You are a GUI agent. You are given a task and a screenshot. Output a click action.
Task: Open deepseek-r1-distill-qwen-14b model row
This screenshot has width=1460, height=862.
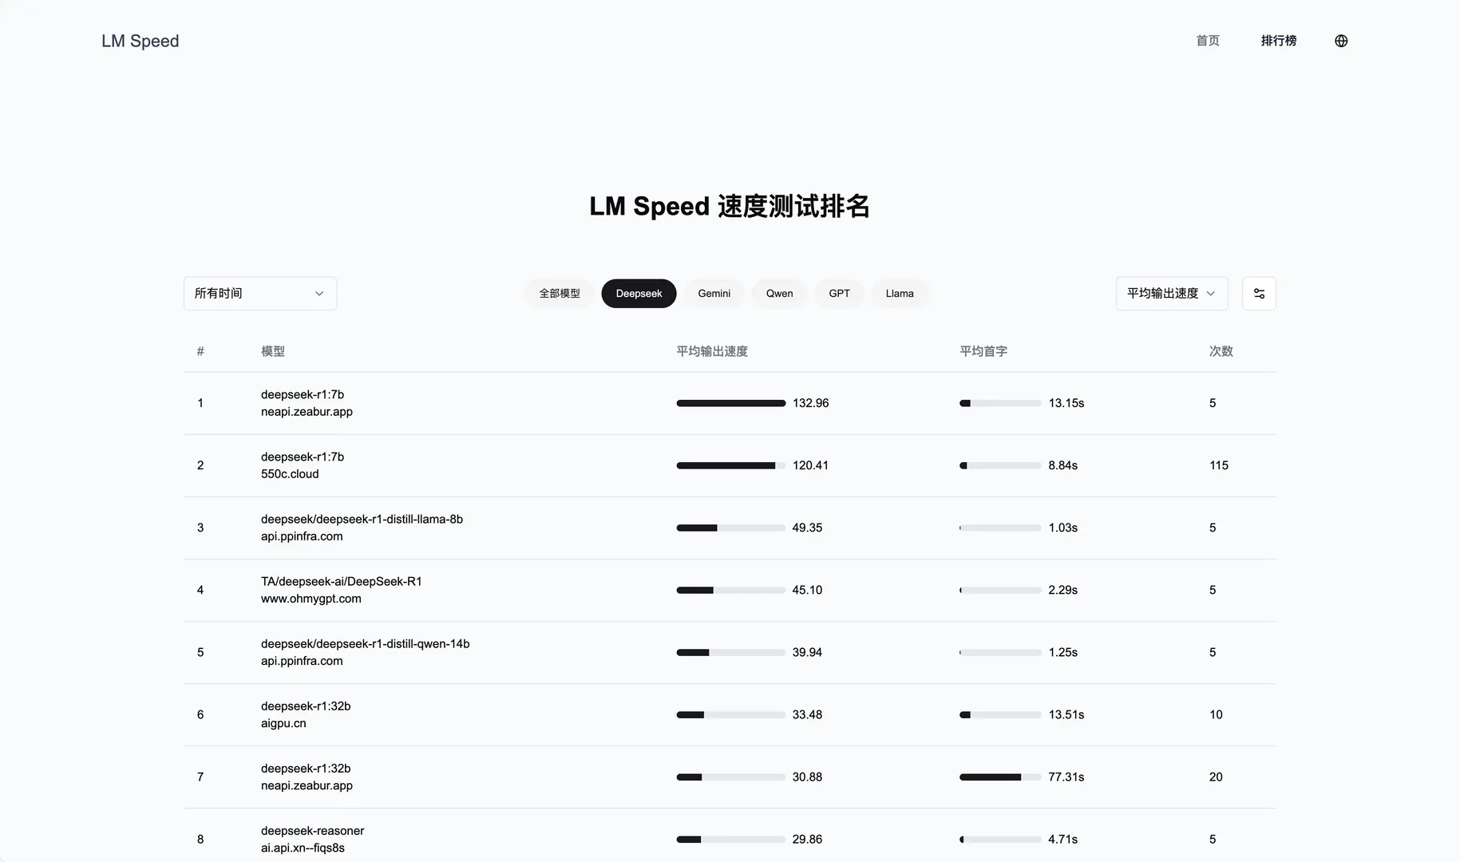click(x=730, y=652)
